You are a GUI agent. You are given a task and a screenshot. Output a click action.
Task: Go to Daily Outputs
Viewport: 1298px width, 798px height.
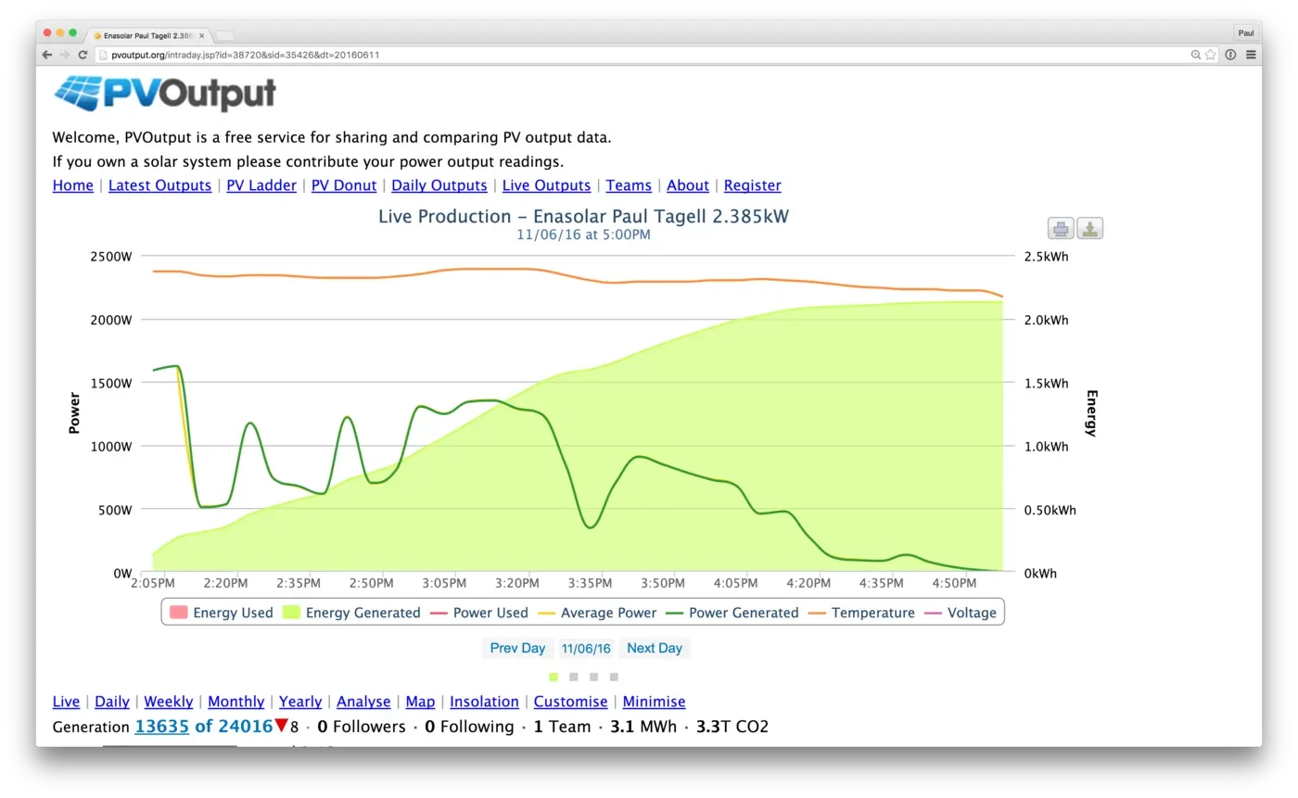[439, 185]
